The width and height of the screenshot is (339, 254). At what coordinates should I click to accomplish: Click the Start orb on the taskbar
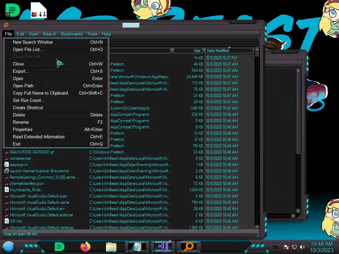[x=9, y=247]
